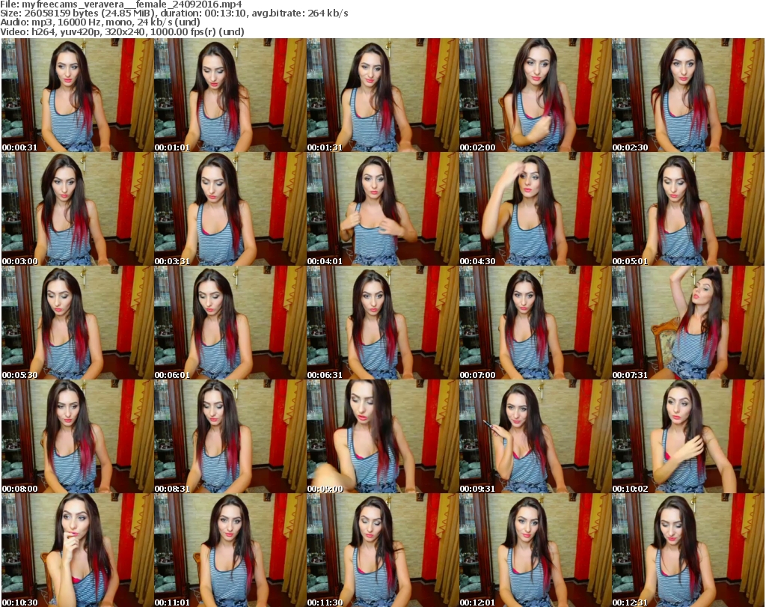Click the 'Video: h264, yuv420p' info line

click(122, 31)
